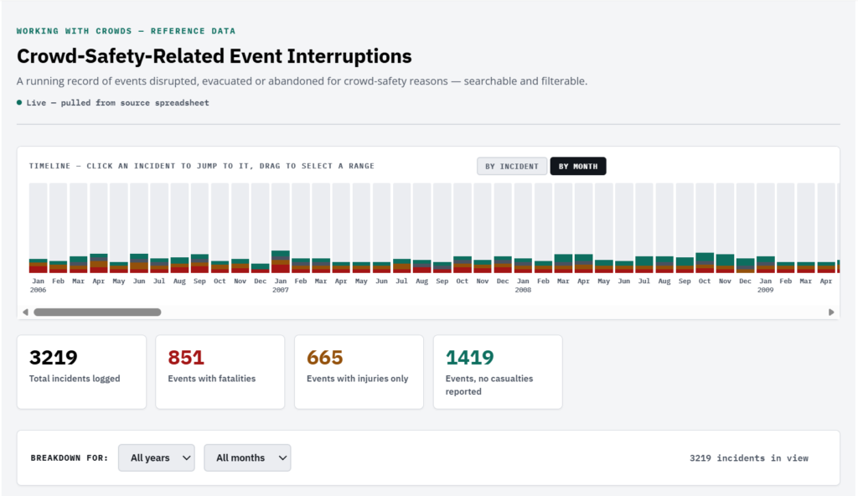Click the timeline horizontal scrollbar thumb
The height and width of the screenshot is (496, 858).
point(97,312)
